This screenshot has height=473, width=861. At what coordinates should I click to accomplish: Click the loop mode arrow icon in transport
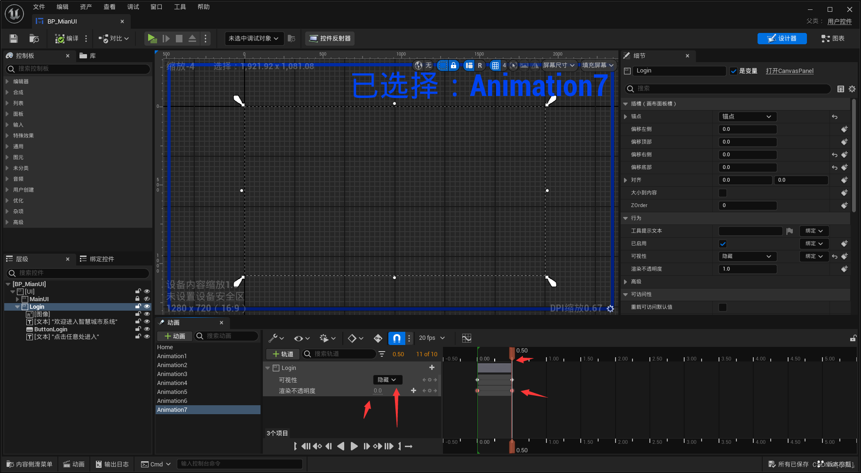[409, 446]
